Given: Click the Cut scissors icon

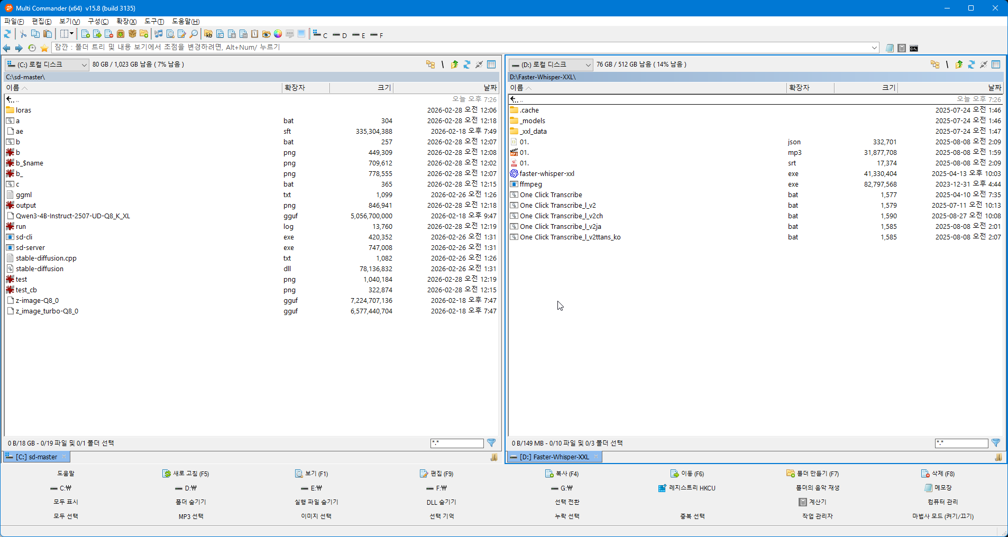Looking at the screenshot, I should (x=23, y=34).
